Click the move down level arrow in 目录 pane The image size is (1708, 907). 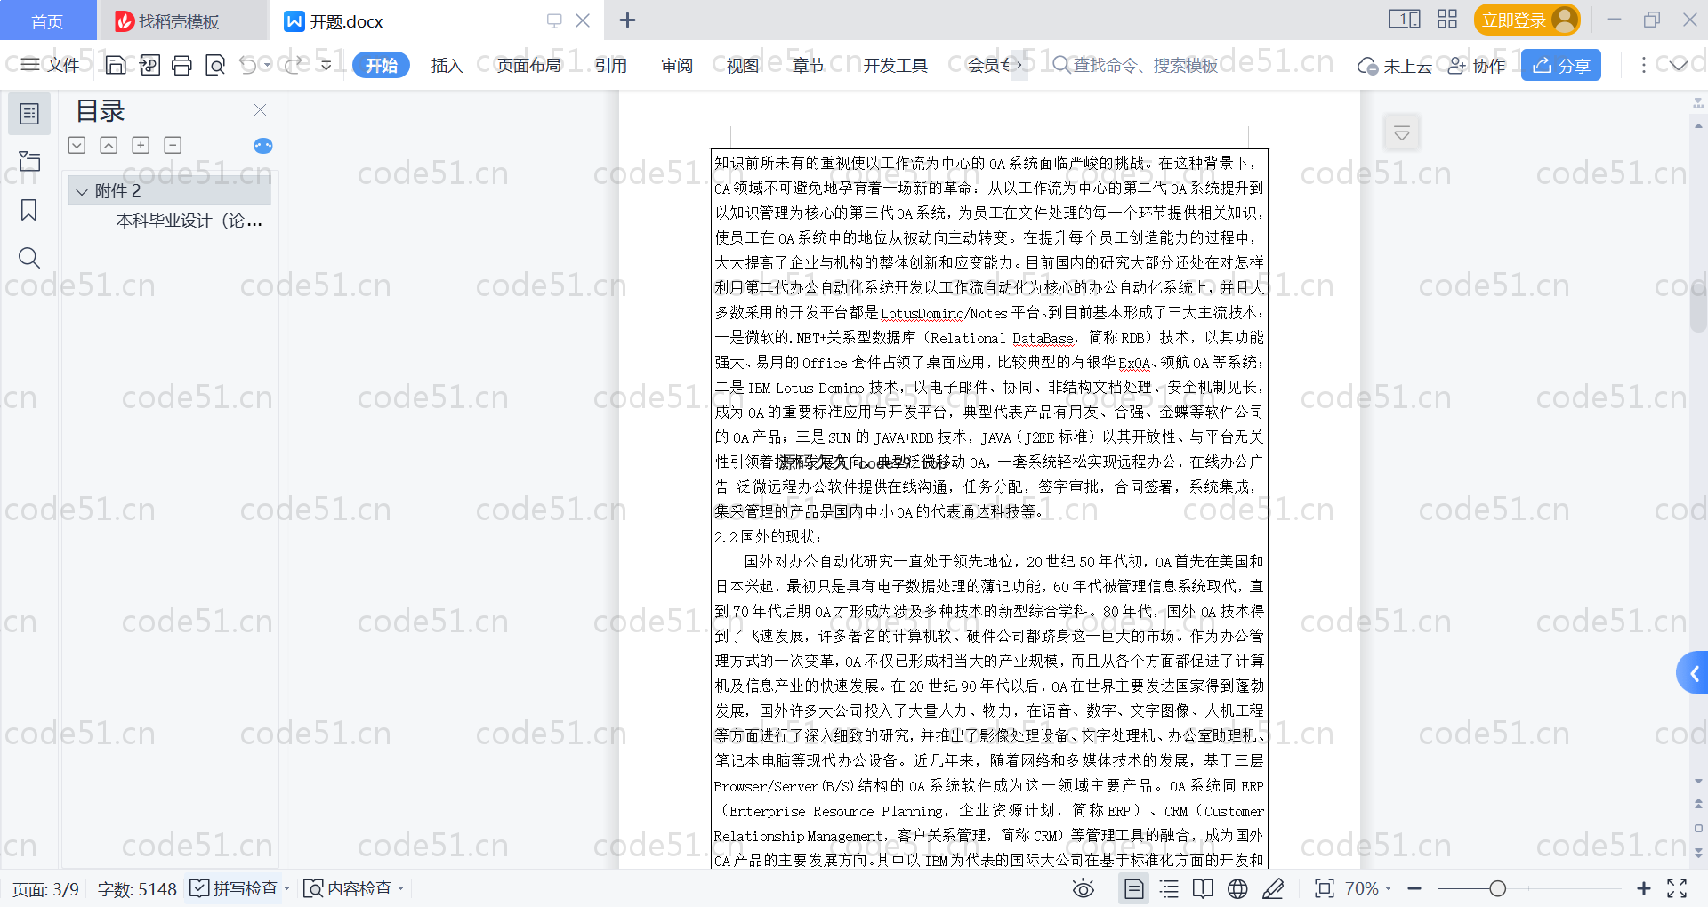[x=77, y=145]
